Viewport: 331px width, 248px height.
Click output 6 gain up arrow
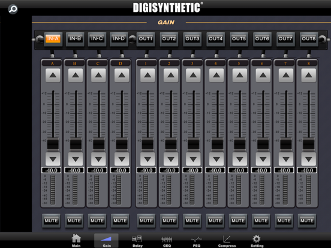[x=263, y=75]
